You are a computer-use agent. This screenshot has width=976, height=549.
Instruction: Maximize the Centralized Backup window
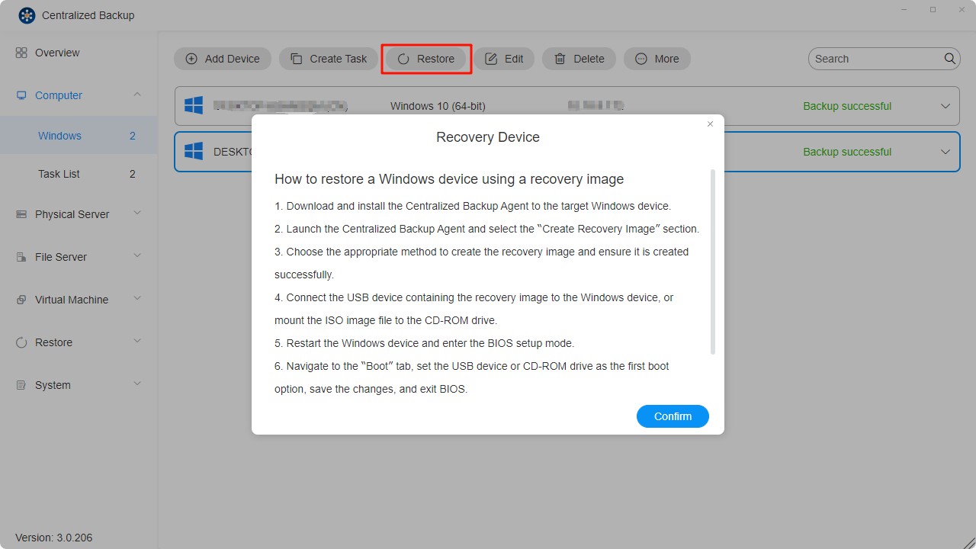tap(933, 10)
